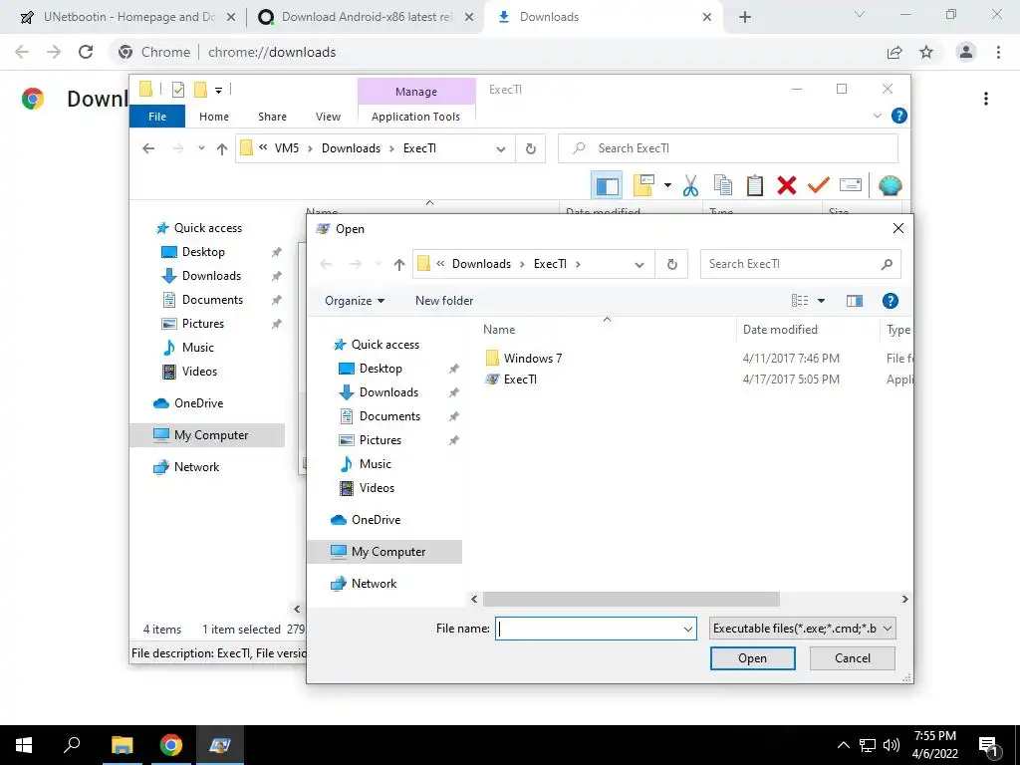Screen dimensions: 1020x765
Task: Open Chrome three-dot menu icon
Action: pos(998,52)
